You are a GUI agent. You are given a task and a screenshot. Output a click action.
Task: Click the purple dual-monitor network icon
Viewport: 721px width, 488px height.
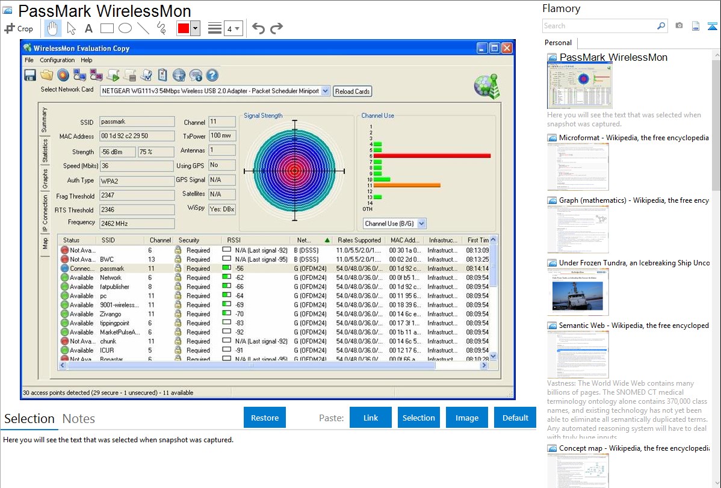[96, 75]
